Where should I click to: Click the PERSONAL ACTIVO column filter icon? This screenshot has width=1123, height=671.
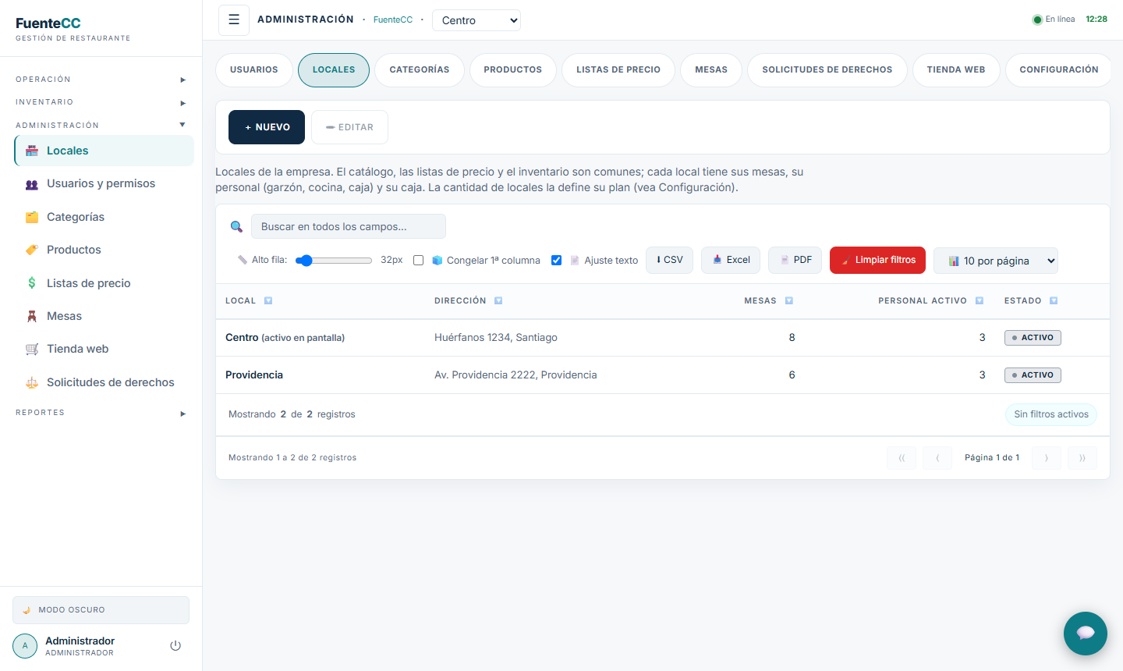point(980,300)
